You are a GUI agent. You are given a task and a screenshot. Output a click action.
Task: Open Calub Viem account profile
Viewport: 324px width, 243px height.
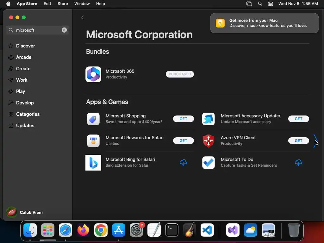click(x=25, y=212)
